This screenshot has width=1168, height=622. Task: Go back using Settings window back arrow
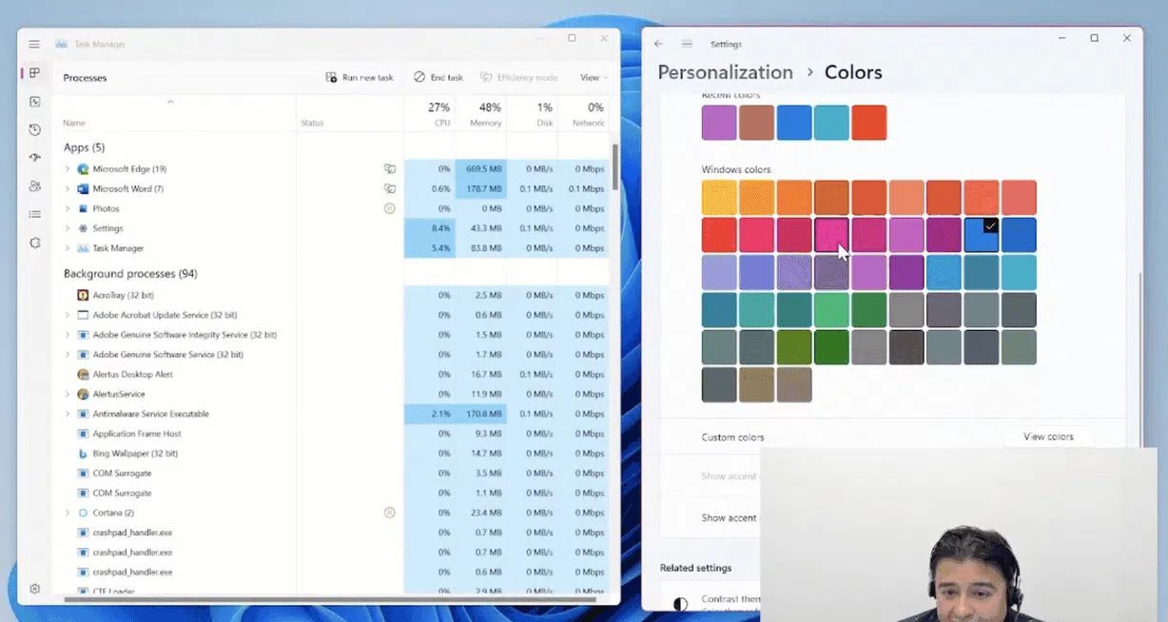658,44
